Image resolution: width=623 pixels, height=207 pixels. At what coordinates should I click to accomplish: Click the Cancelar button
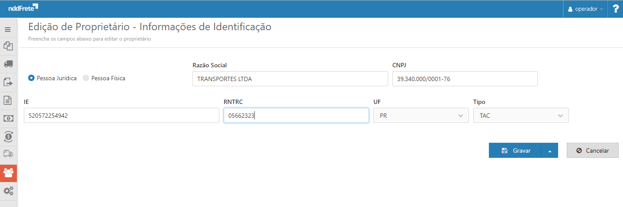point(592,151)
